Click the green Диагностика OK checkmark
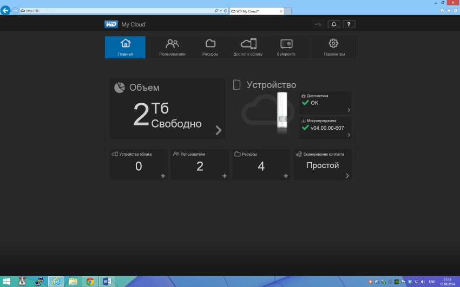 (305, 103)
